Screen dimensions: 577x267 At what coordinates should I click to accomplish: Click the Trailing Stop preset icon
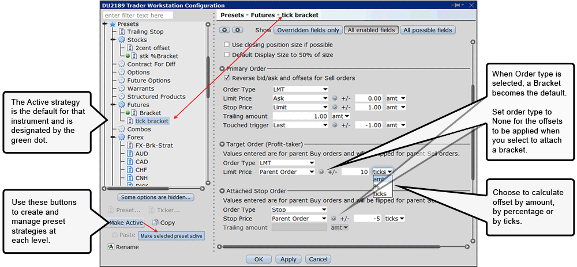121,32
